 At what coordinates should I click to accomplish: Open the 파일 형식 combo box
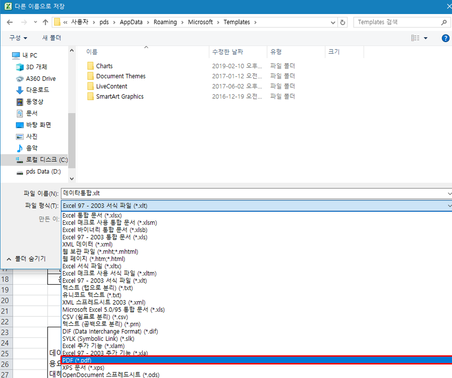point(257,206)
